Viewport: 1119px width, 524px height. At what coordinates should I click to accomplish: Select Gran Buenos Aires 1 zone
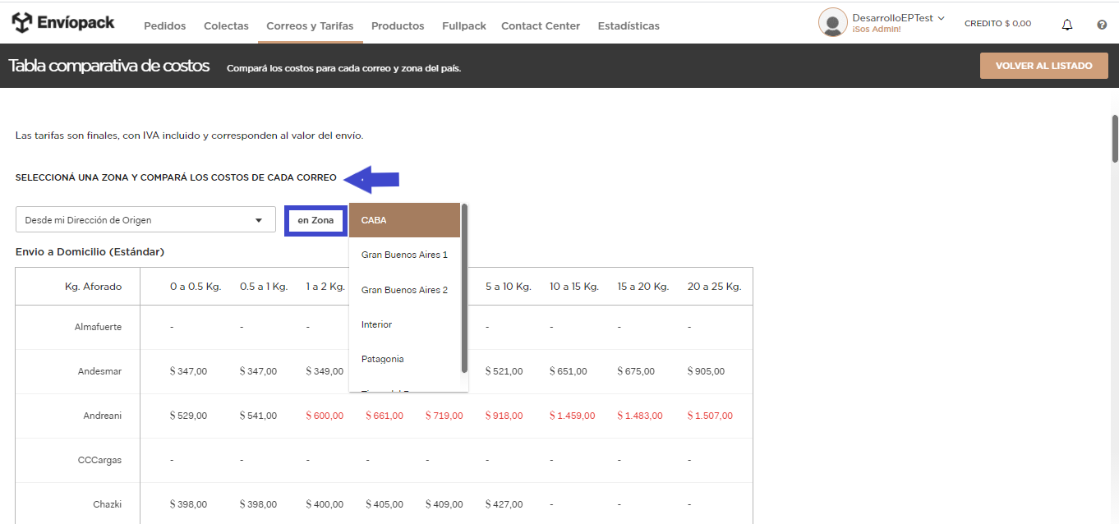[404, 255]
